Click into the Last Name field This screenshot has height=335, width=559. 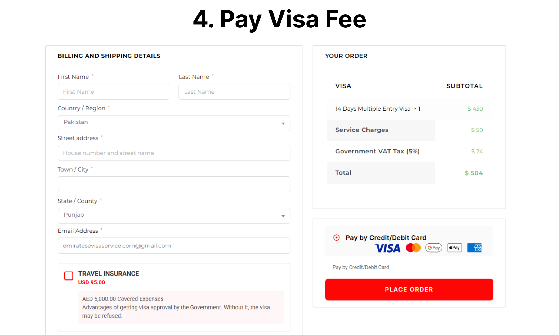[x=234, y=92]
